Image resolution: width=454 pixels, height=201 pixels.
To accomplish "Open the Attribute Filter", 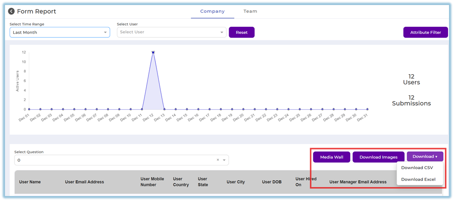I will click(425, 32).
